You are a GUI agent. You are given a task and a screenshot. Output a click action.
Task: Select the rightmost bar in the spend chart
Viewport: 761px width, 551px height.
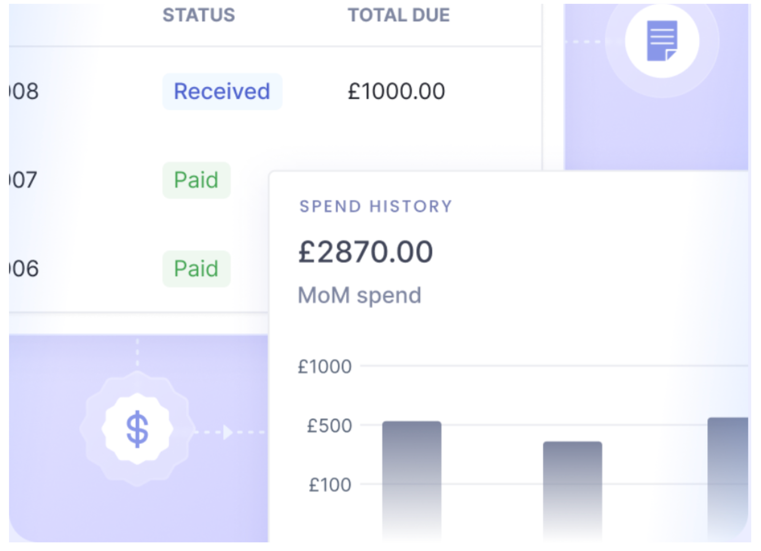[728, 477]
